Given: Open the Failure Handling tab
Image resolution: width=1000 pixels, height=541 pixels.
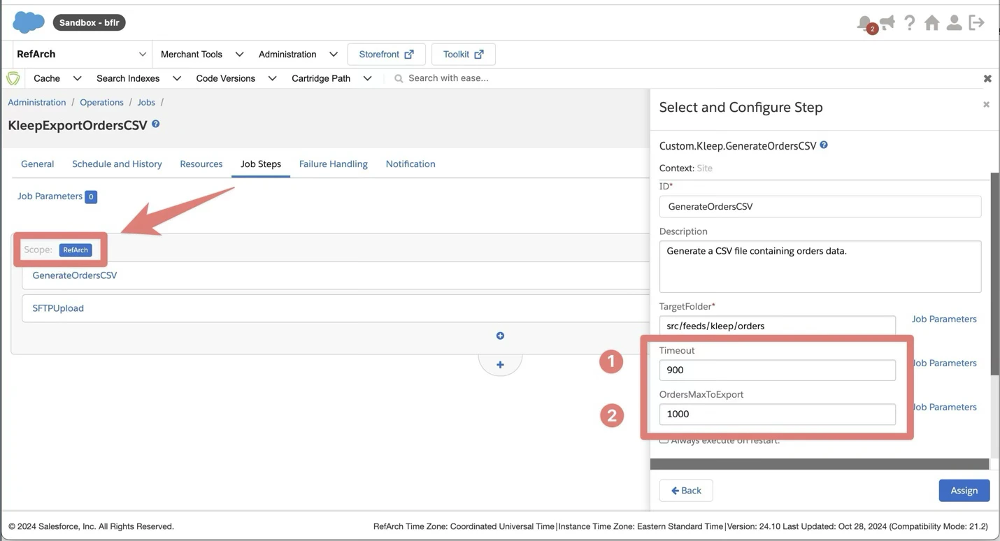Looking at the screenshot, I should coord(333,164).
